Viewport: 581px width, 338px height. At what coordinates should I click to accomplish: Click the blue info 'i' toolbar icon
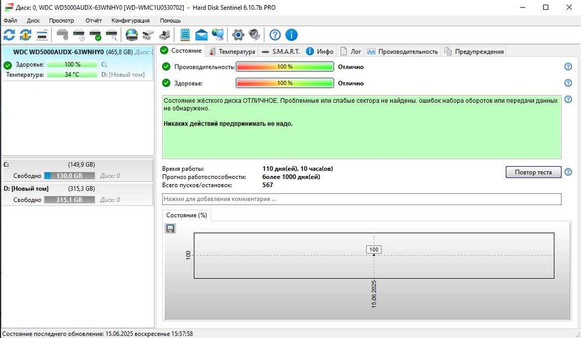tap(292, 35)
